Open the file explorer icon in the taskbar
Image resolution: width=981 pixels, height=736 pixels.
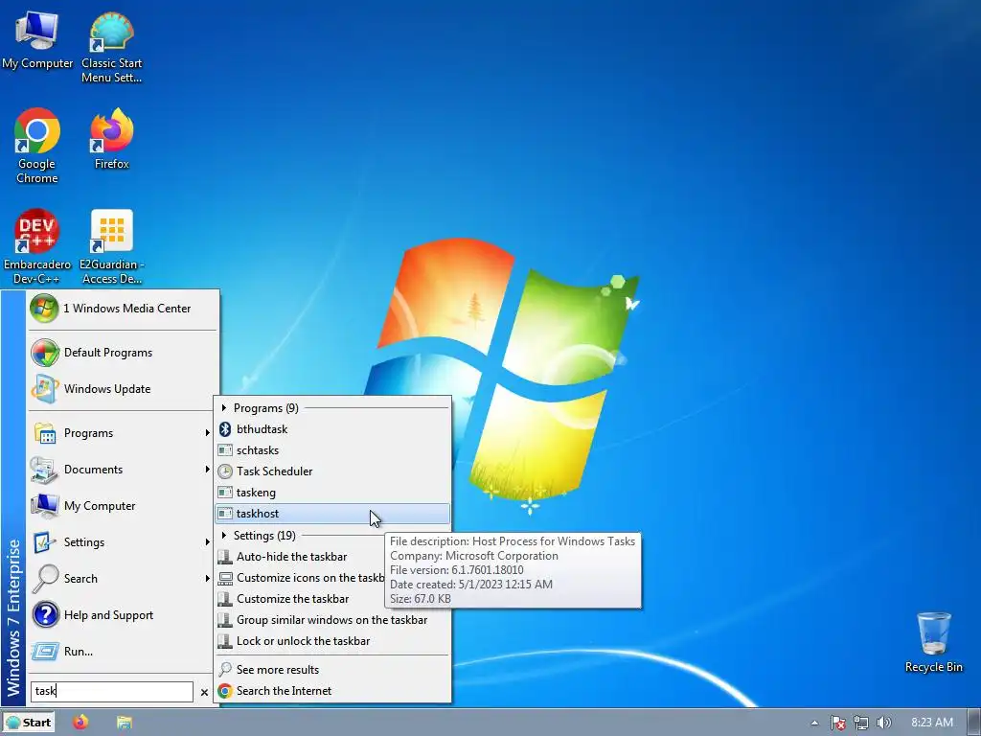point(124,723)
